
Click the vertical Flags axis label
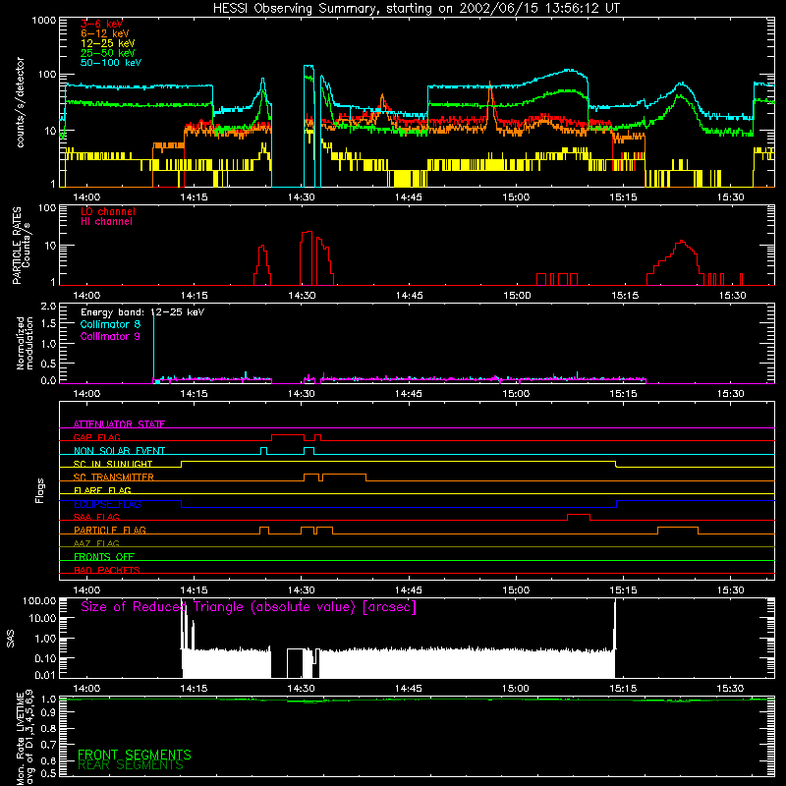[x=40, y=490]
